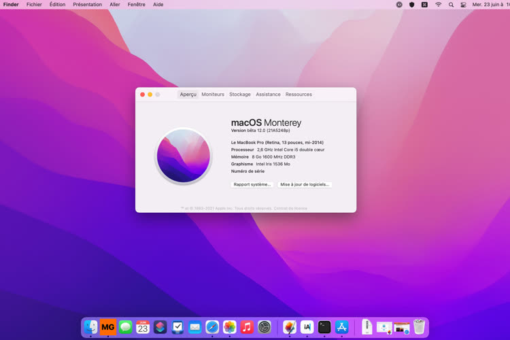Image resolution: width=510 pixels, height=340 pixels.
Task: Launch iA Writer from dock
Action: tap(307, 326)
